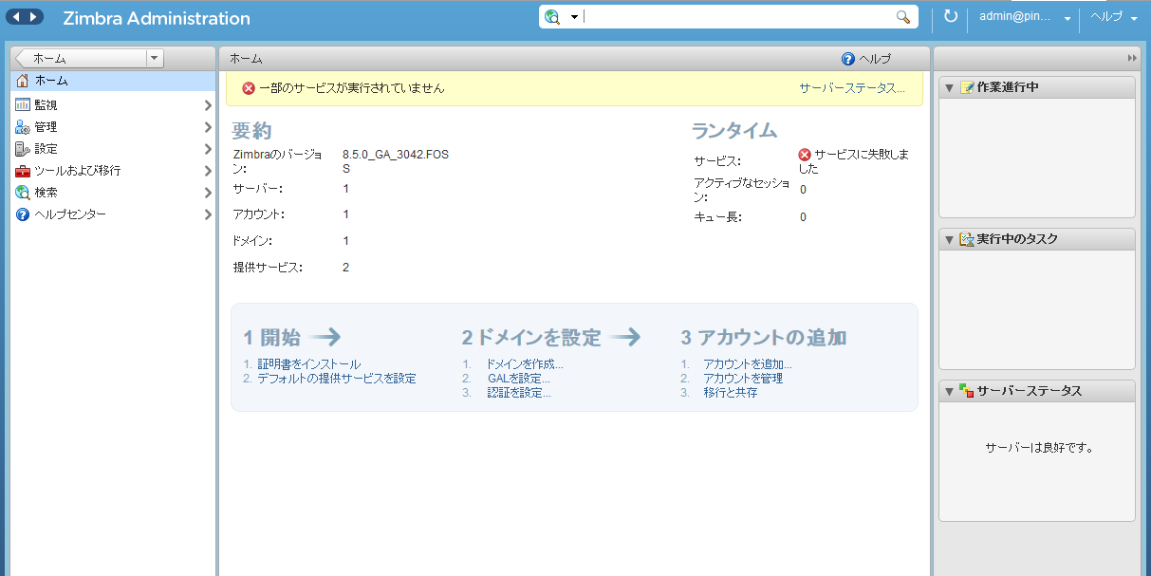Click the magnifier search button

point(903,17)
